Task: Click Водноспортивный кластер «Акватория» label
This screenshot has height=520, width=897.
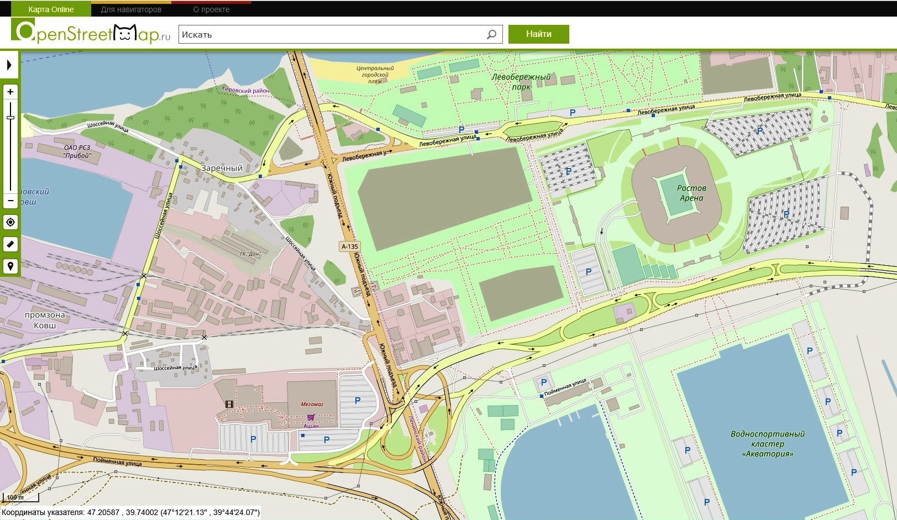Action: point(768,444)
